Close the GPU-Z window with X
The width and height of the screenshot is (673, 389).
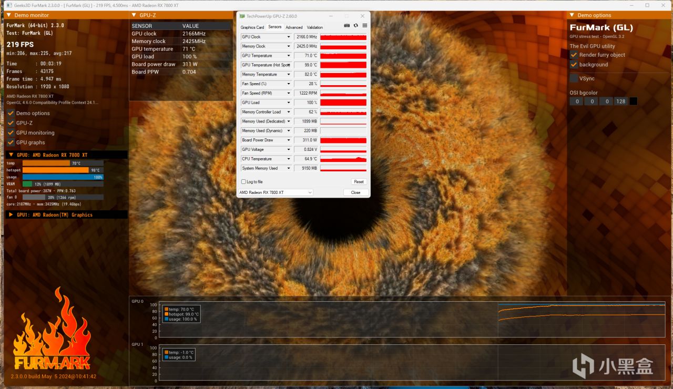point(362,16)
